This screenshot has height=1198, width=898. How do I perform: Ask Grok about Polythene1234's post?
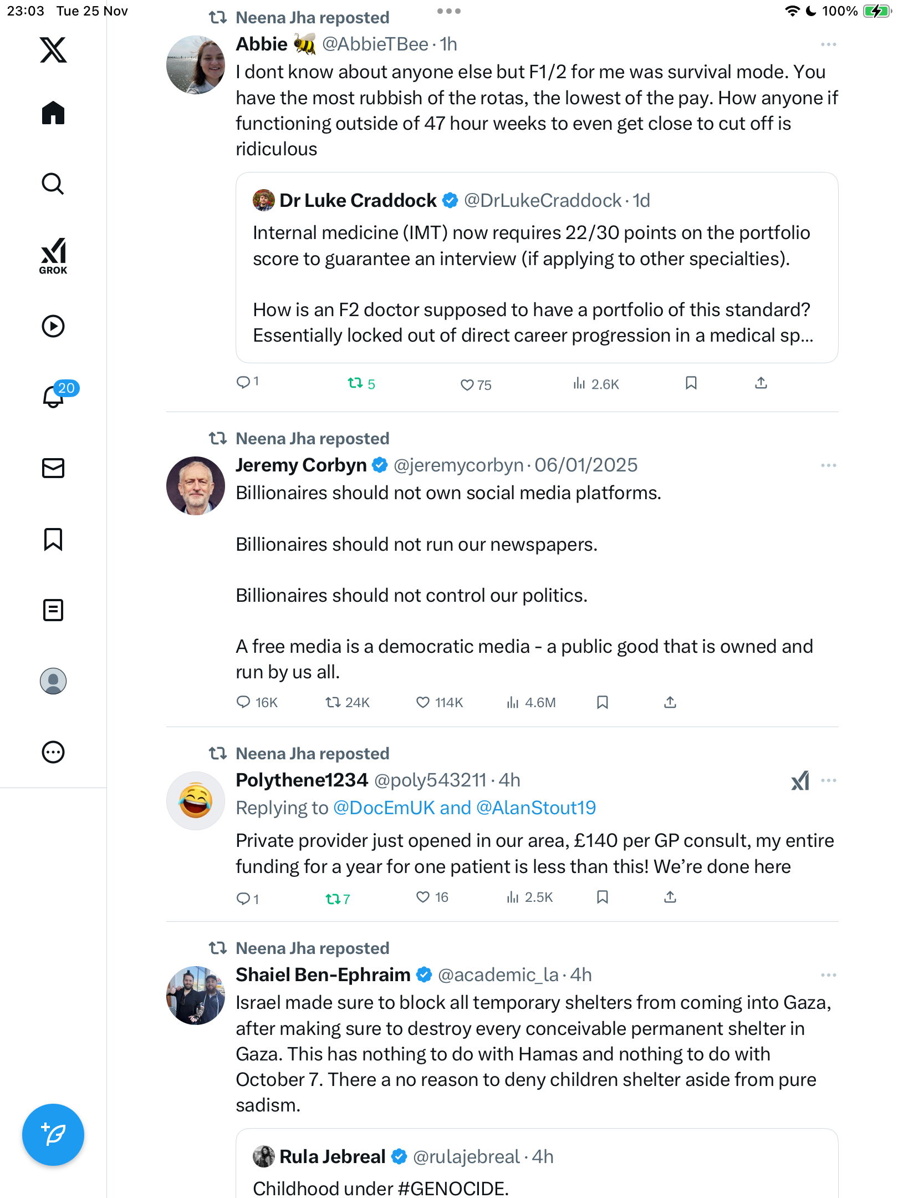tap(800, 780)
